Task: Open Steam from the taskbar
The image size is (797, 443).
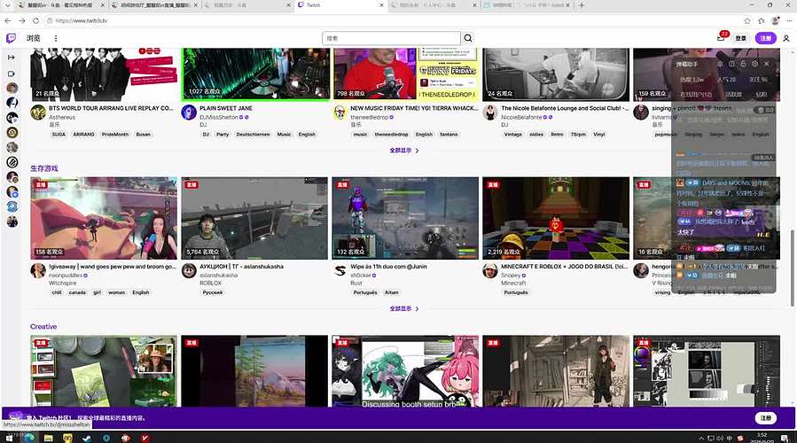Action: (87, 438)
